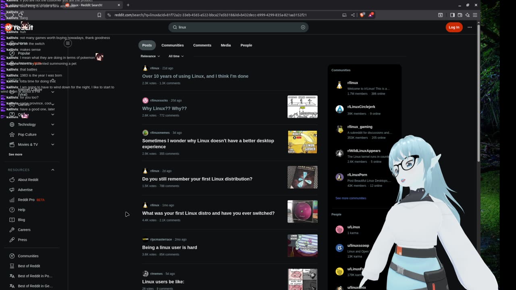Image resolution: width=516 pixels, height=290 pixels.
Task: Click the r/linuxsucks red face avatar
Action: (145, 100)
